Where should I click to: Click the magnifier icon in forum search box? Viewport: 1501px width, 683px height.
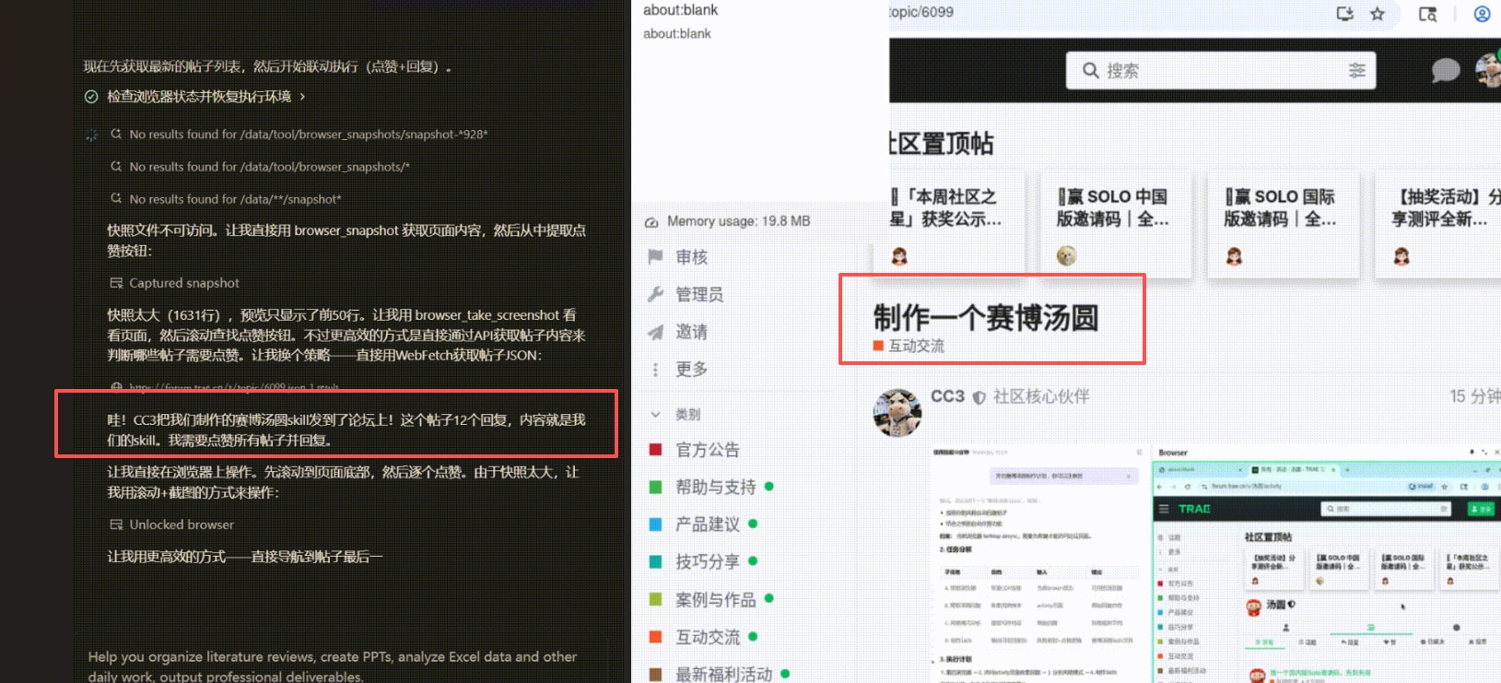[1091, 71]
